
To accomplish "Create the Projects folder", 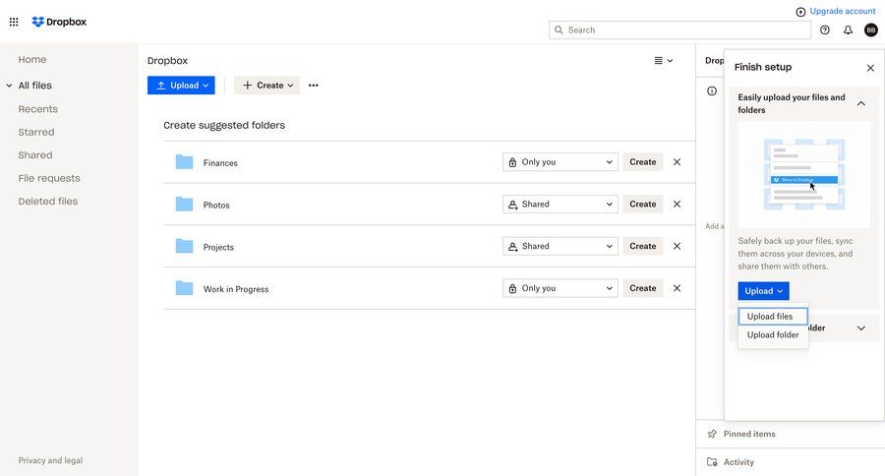I will click(x=643, y=246).
